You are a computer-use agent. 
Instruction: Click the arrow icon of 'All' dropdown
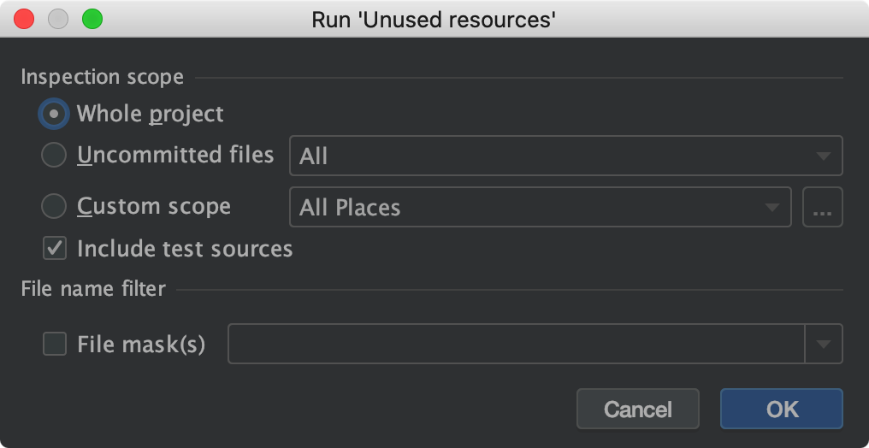pyautogui.click(x=823, y=156)
